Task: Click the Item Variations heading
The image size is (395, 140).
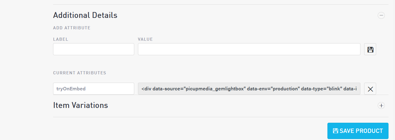Action: click(x=81, y=105)
